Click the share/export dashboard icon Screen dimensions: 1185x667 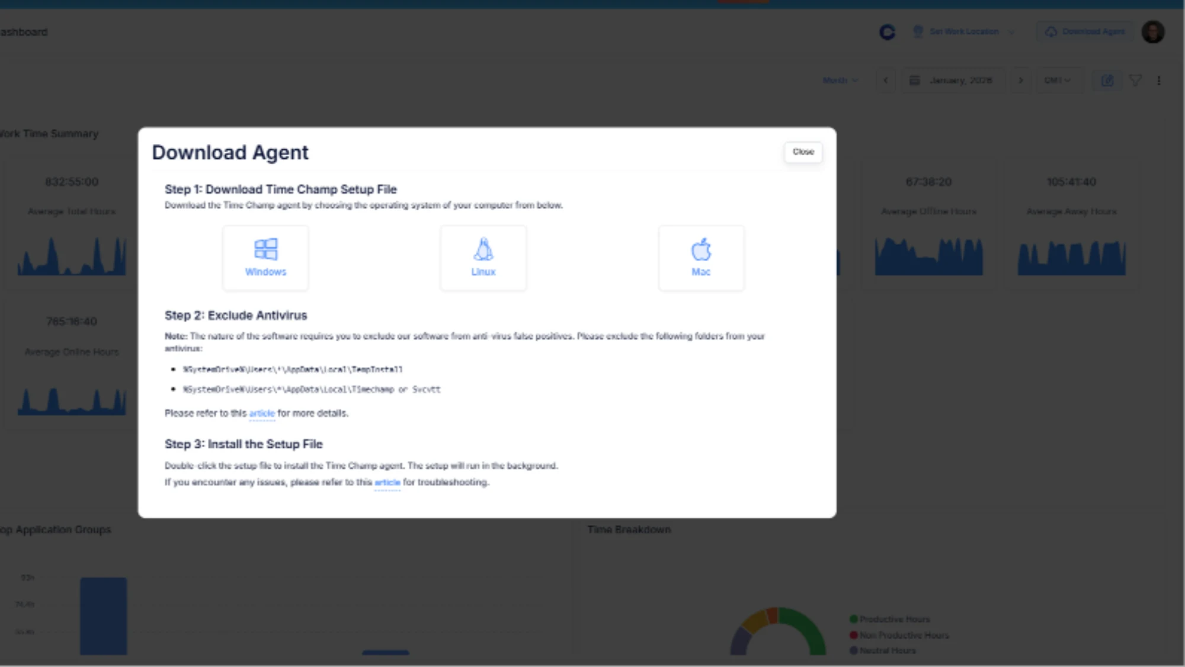[1107, 80]
